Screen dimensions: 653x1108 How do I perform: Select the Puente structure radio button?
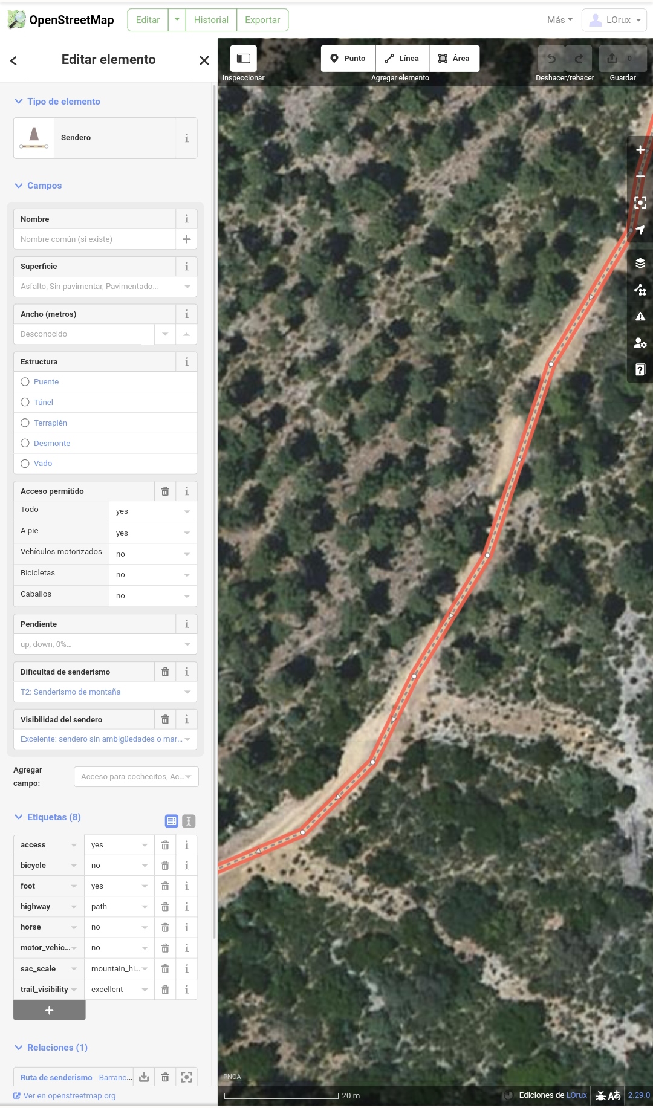pyautogui.click(x=25, y=382)
